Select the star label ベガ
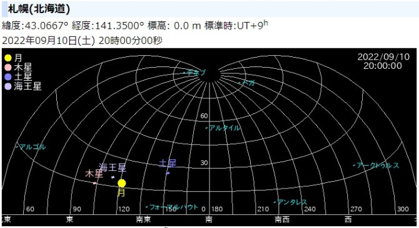419x228 pixels. pyautogui.click(x=248, y=83)
